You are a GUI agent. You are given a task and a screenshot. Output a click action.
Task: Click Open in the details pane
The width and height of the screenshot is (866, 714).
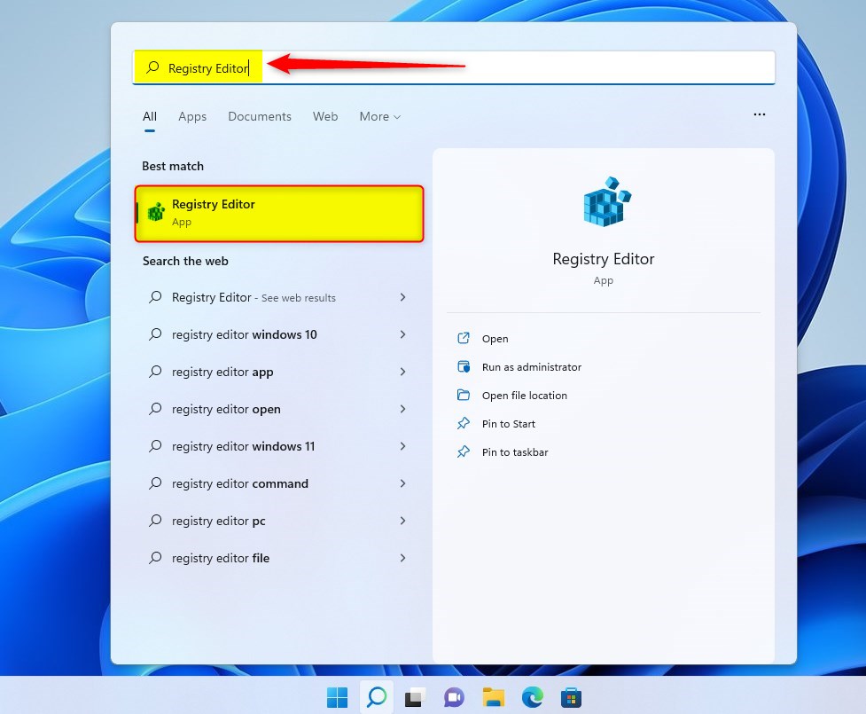tap(495, 339)
